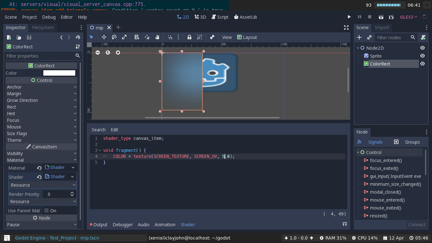Collapse the Node2D tree branch

pos(358,48)
